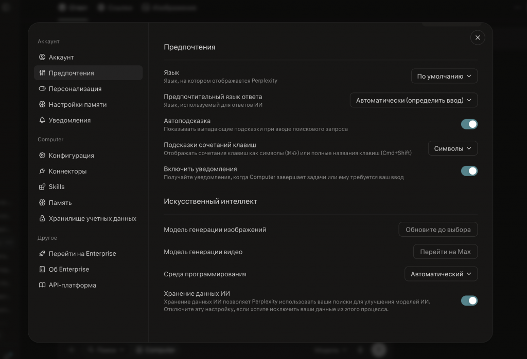The height and width of the screenshot is (359, 527).
Task: Click the Настройки памяти brain icon
Action: click(x=42, y=104)
